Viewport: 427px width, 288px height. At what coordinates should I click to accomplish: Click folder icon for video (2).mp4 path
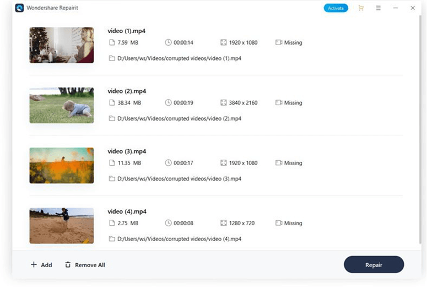click(x=112, y=118)
